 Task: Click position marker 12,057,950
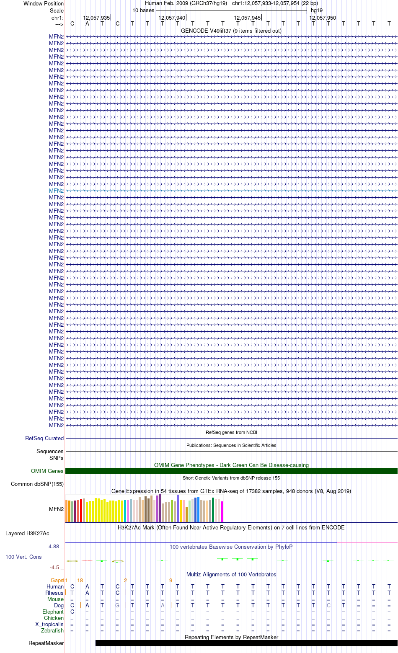click(x=323, y=18)
